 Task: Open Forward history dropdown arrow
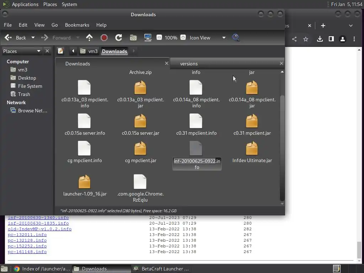[x=78, y=38]
